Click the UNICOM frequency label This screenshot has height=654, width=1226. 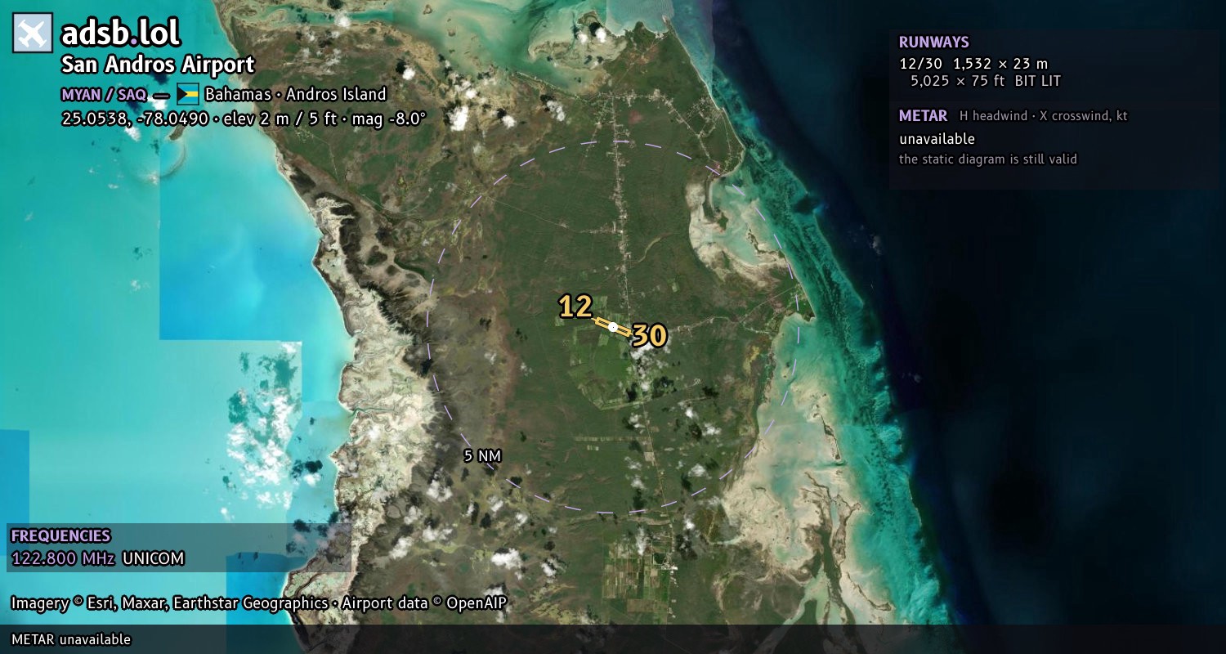(154, 559)
